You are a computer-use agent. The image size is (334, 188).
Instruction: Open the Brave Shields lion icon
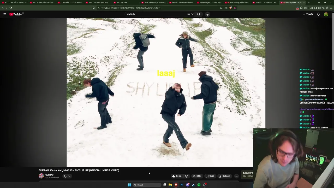[230, 8]
